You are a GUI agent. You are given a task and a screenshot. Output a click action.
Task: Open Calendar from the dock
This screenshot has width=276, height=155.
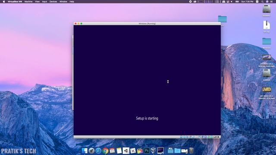(112, 151)
